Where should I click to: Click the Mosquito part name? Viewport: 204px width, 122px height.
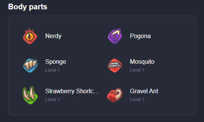(x=142, y=62)
